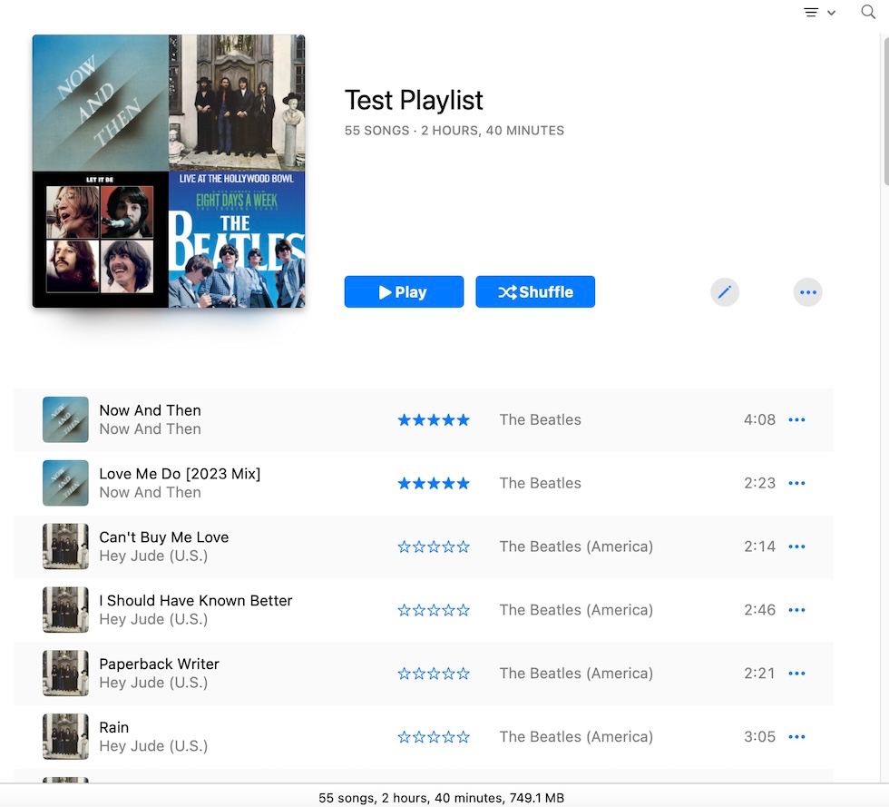Image resolution: width=889 pixels, height=807 pixels.
Task: Click the 3:05 duration value
Action: point(759,737)
